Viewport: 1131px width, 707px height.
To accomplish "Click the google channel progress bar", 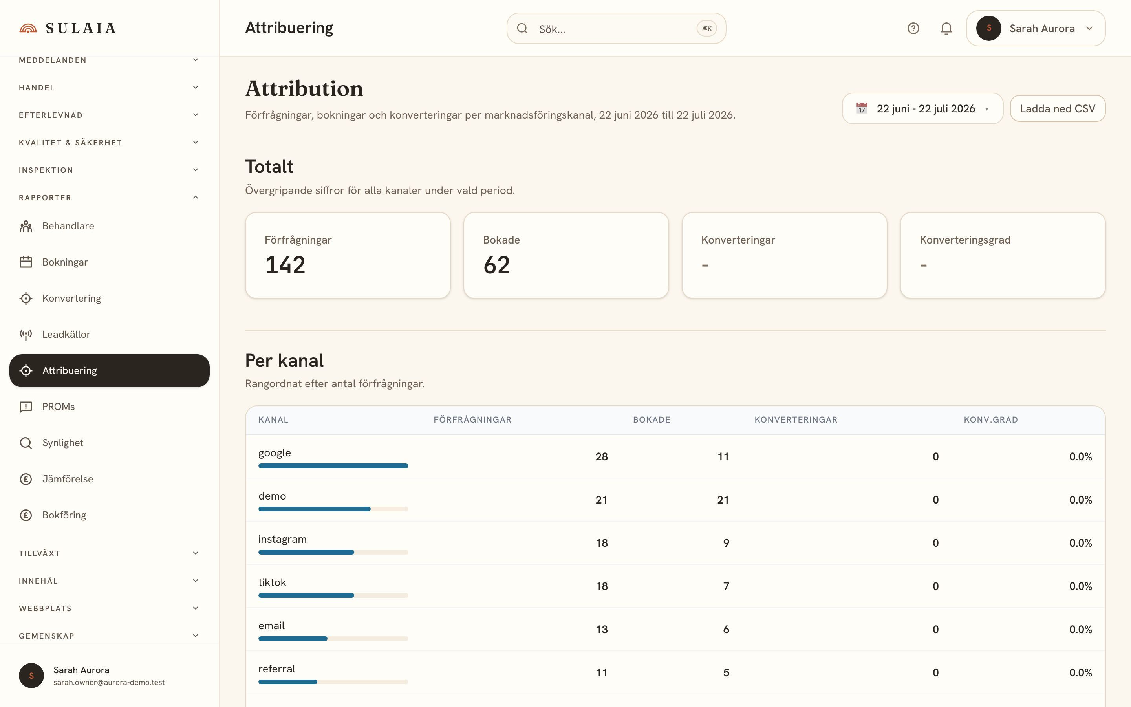I will coord(333,466).
